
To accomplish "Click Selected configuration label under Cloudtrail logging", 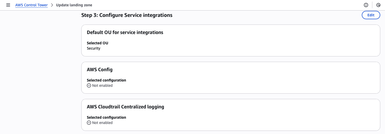I will [x=106, y=117].
